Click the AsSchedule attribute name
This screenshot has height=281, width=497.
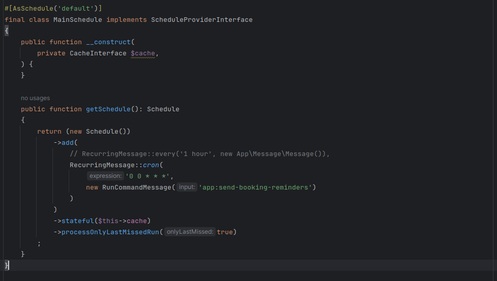tap(33, 9)
